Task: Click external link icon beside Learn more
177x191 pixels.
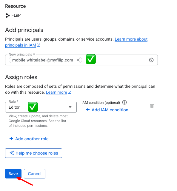Action: tap(70, 92)
